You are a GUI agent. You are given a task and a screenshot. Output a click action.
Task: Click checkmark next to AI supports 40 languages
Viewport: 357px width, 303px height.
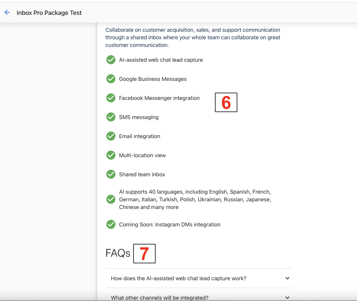[x=111, y=199]
